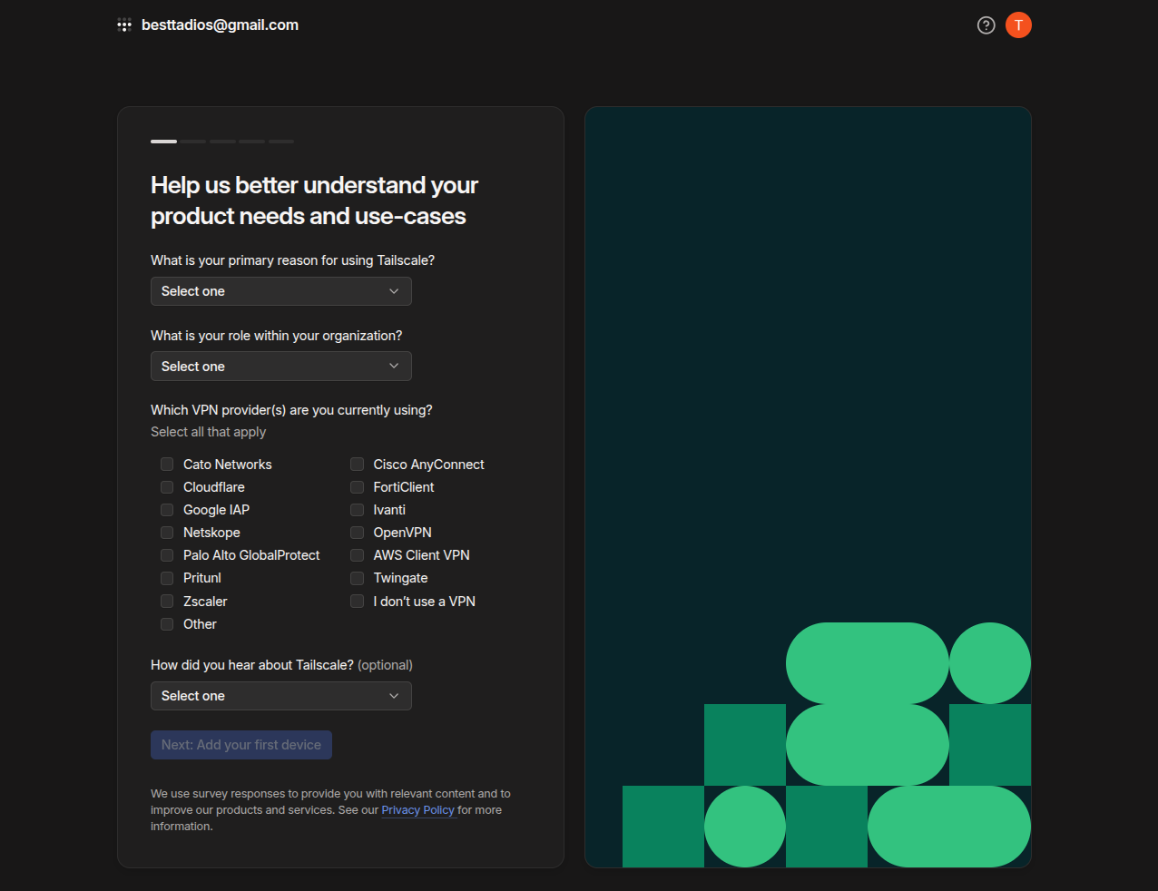This screenshot has width=1158, height=891.
Task: Check the Other VPN provider box
Action: coord(167,624)
